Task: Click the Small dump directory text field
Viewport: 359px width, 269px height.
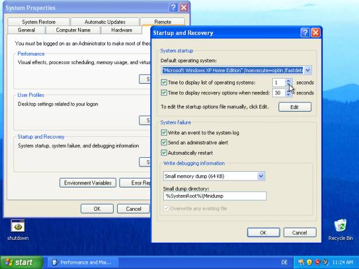Action: (x=214, y=196)
